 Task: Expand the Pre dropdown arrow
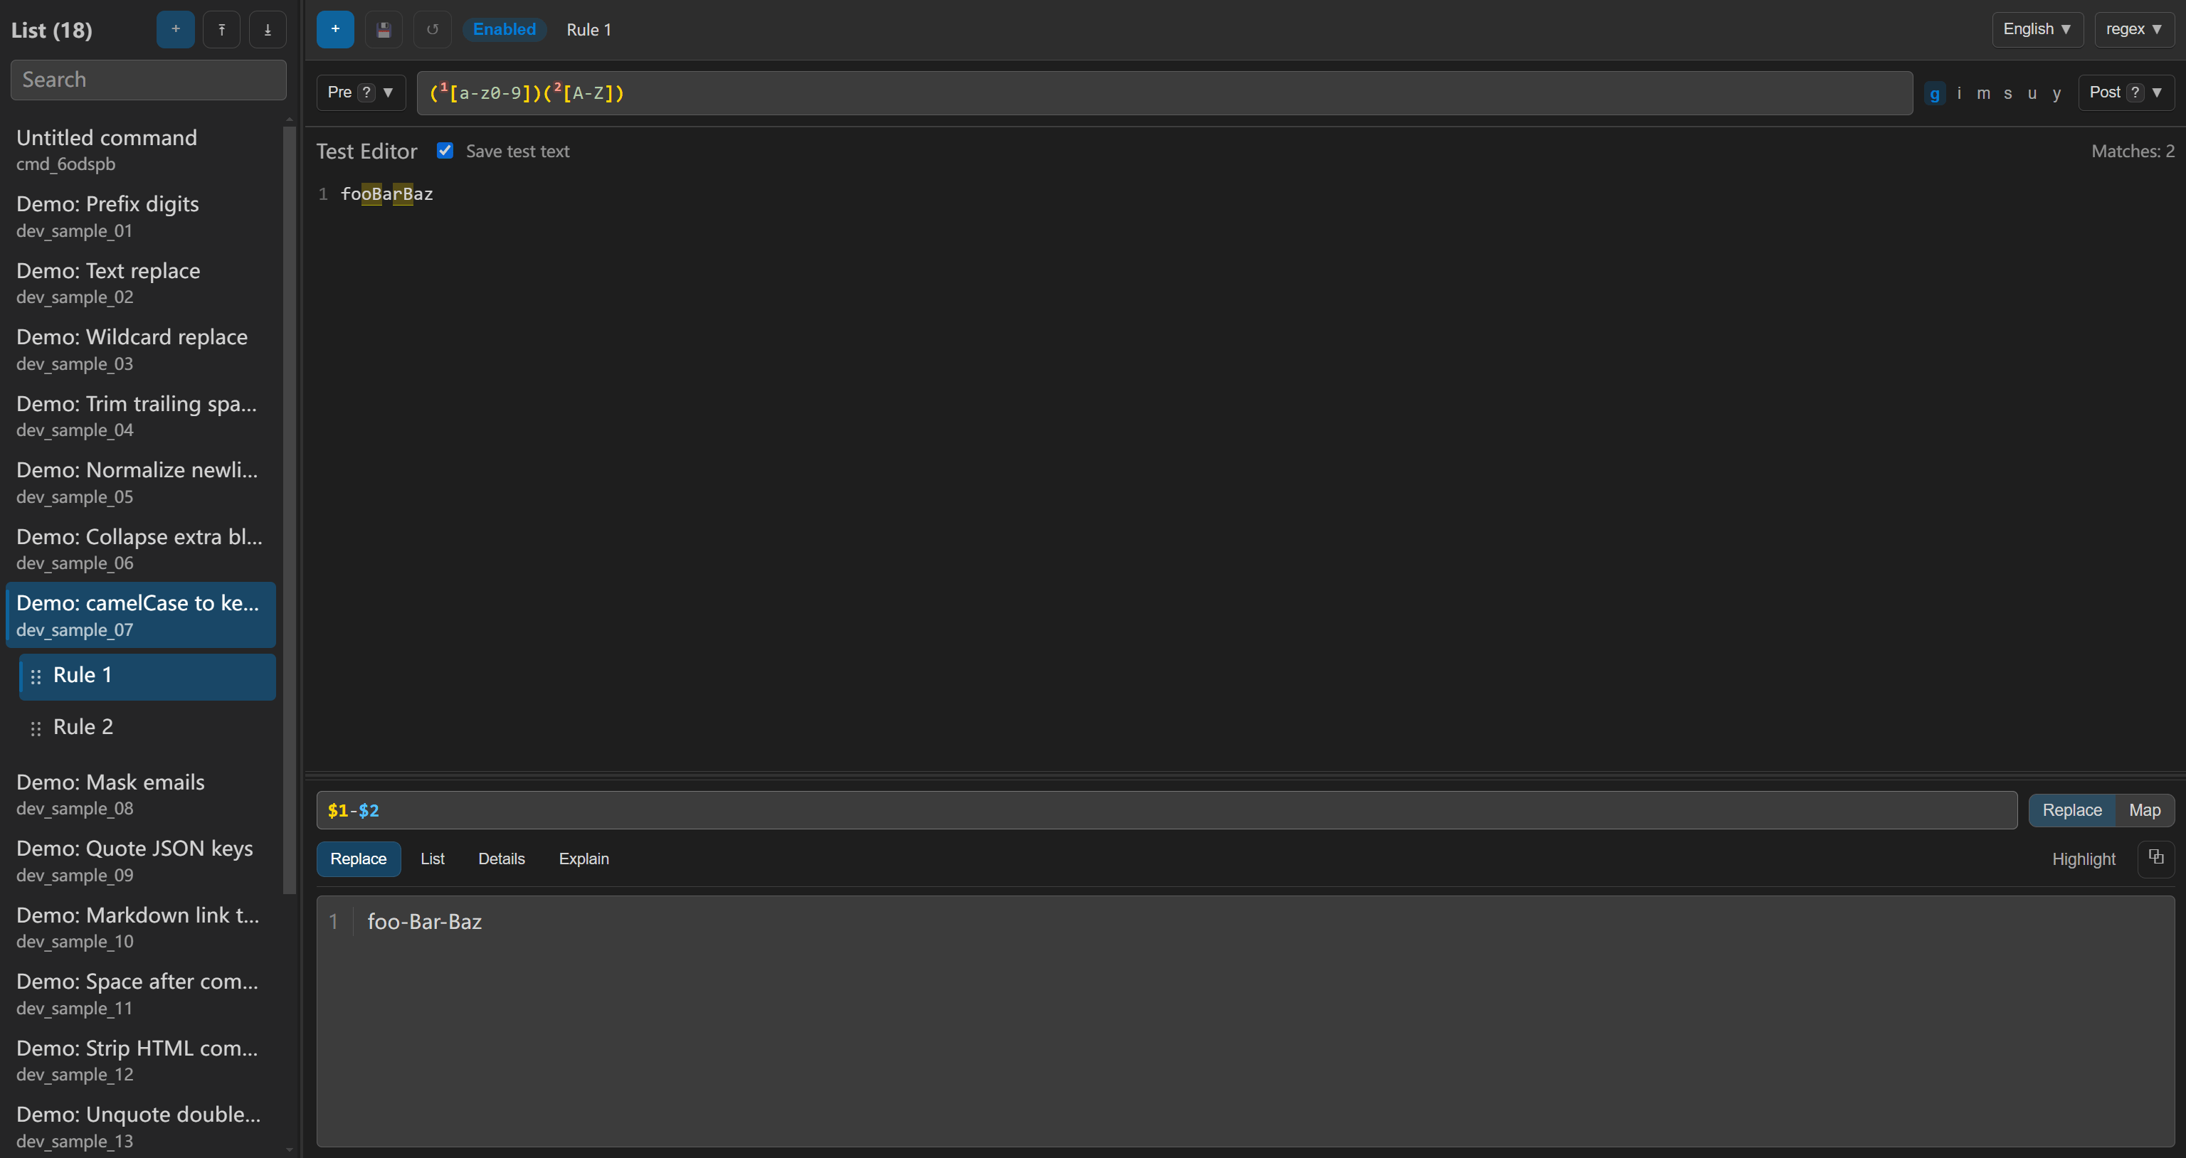388,92
